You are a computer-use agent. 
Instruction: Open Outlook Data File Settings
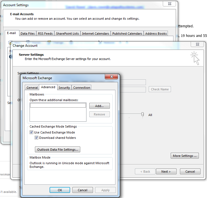(57, 150)
